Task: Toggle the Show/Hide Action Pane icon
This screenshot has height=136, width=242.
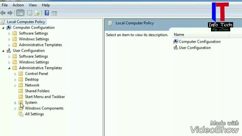Action: 54,13
